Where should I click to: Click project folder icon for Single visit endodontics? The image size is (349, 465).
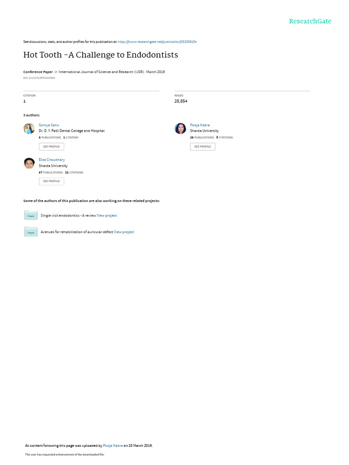click(31, 215)
